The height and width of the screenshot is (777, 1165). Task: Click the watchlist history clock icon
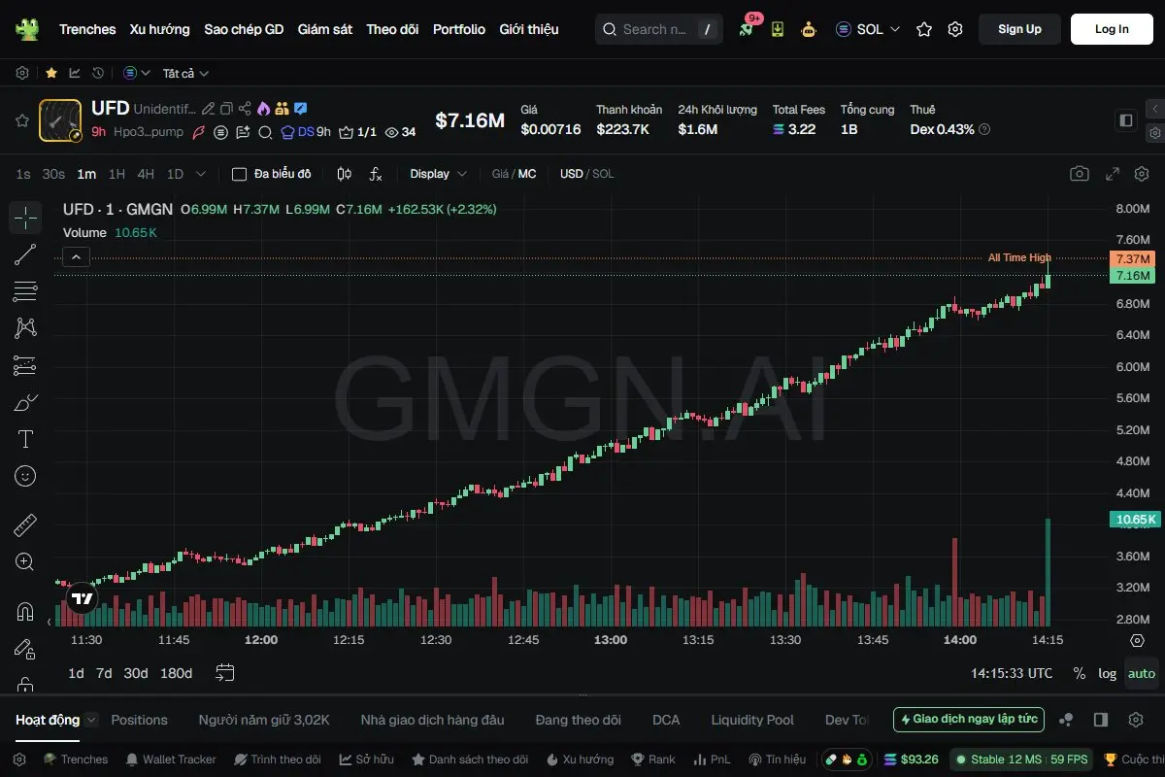coord(98,73)
